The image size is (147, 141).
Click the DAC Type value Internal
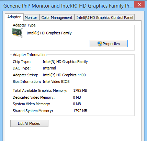(49, 68)
